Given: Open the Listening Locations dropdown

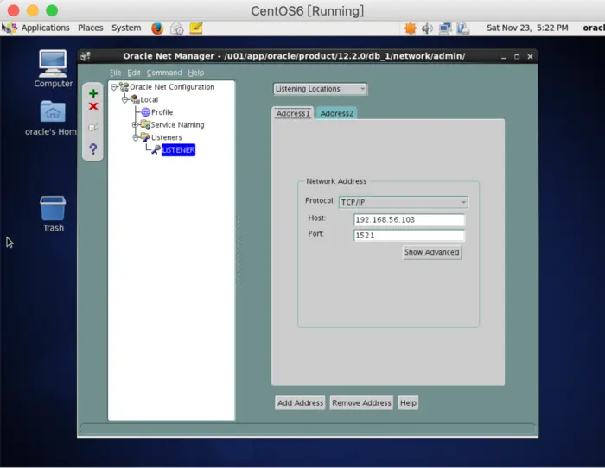Looking at the screenshot, I should [321, 89].
